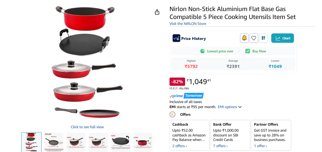Click the main cookware product image

point(87,62)
